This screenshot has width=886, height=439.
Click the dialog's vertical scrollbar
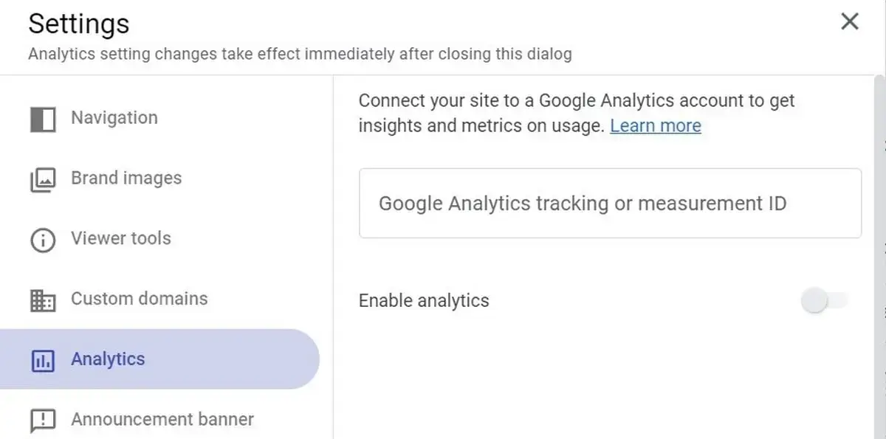click(x=879, y=257)
